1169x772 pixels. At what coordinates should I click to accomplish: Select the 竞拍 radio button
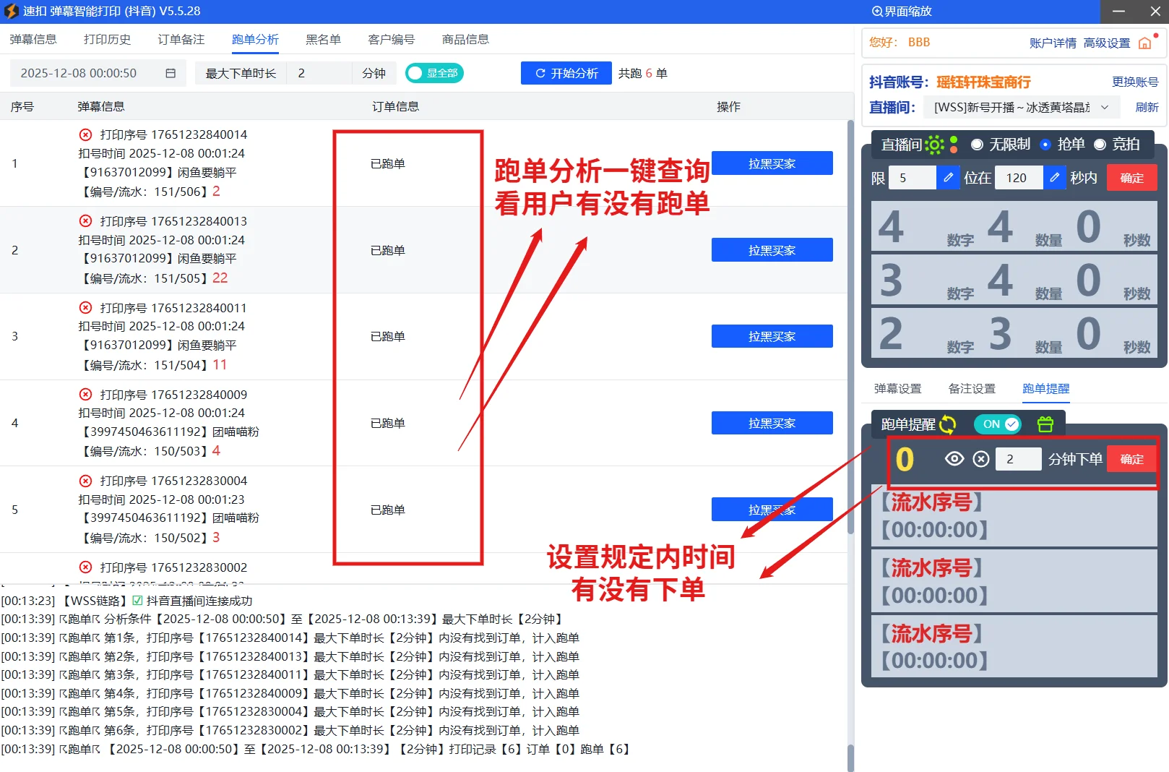click(1100, 145)
